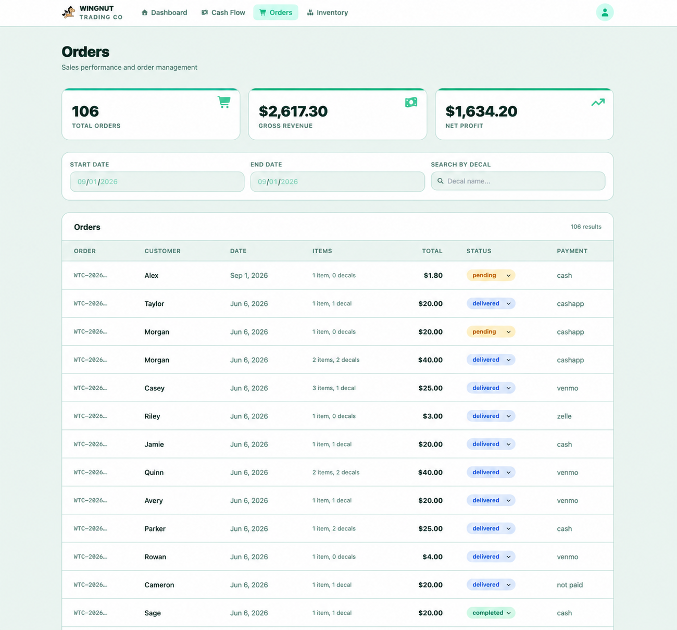Open status dropdown for Rowan's order
This screenshot has width=677, height=630.
(491, 557)
